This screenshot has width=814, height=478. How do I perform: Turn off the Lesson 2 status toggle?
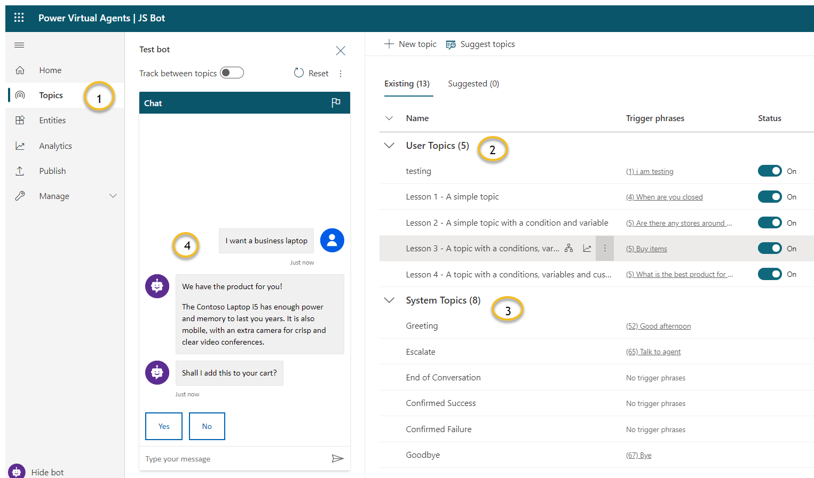coord(770,222)
